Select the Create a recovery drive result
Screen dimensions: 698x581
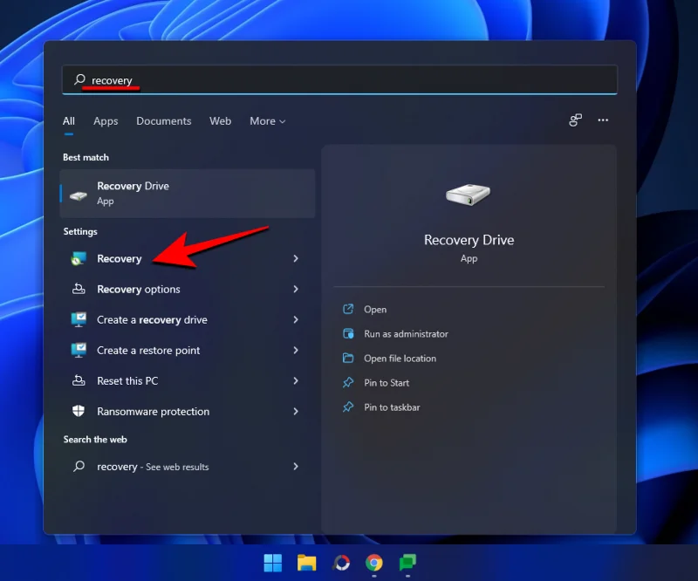pos(157,319)
